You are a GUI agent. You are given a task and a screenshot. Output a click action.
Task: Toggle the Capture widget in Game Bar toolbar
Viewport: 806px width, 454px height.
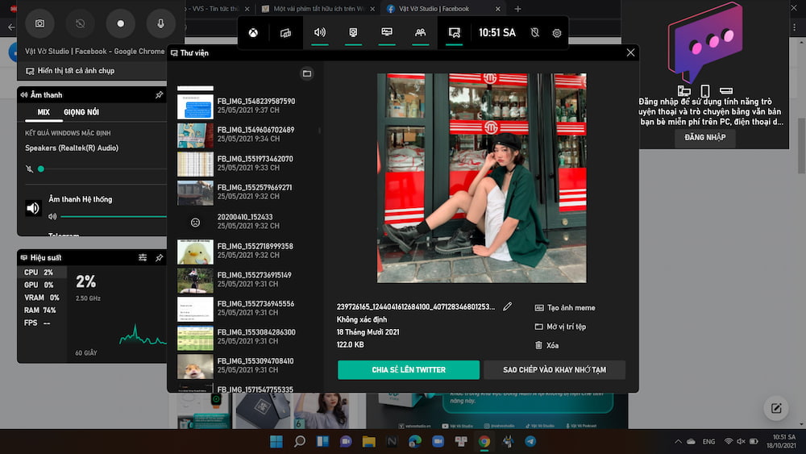[x=353, y=32]
